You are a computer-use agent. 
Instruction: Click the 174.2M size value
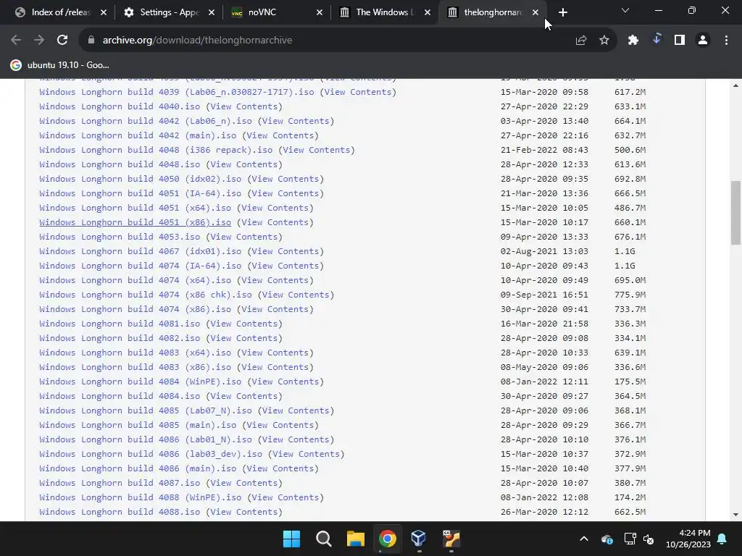coord(630,497)
